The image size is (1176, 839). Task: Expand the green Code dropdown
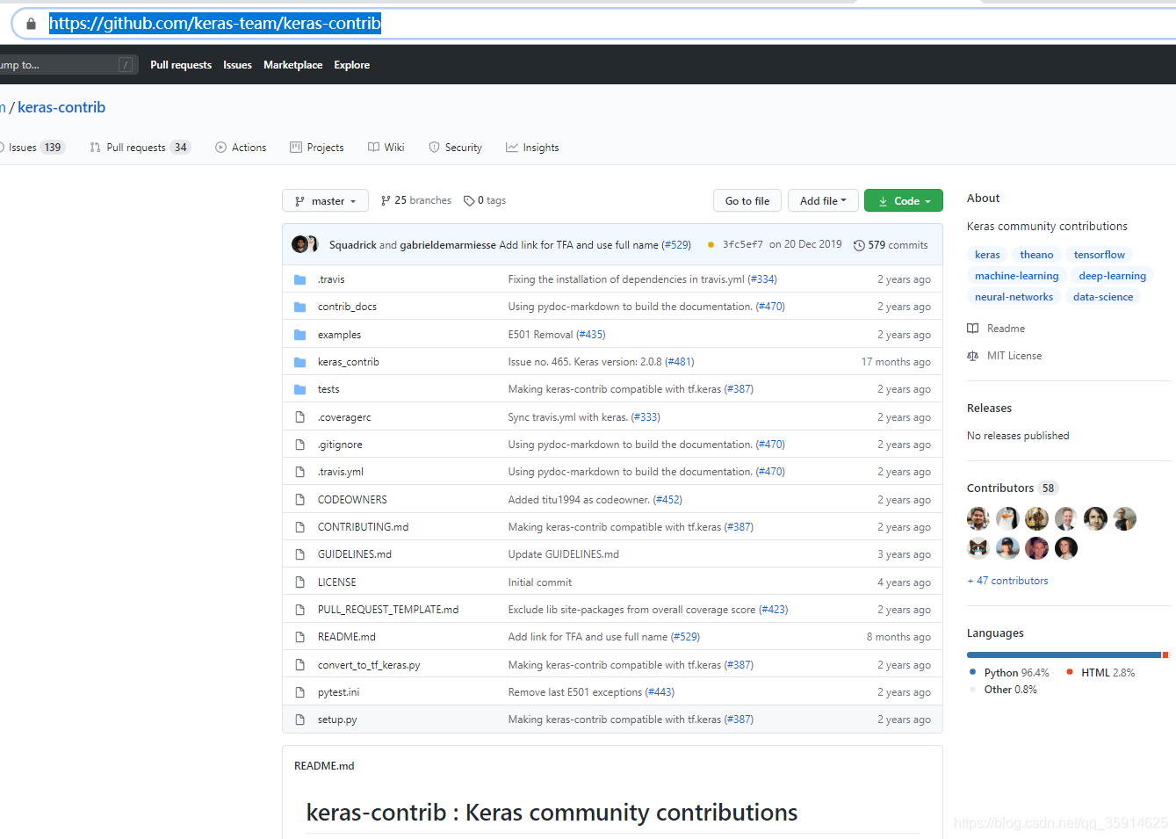pos(904,201)
